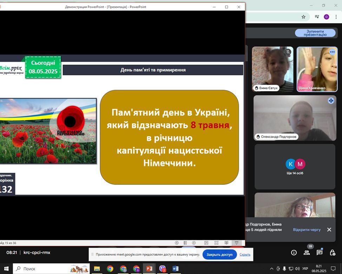Go to previous slide in slideshow bar
342x274 pixels.
[x=177, y=243]
